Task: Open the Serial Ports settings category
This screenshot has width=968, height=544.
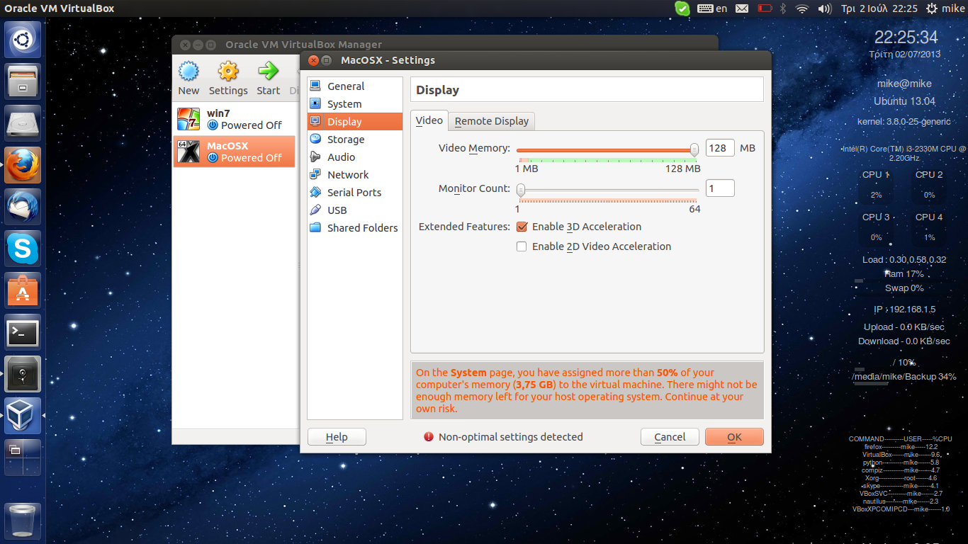Action: click(x=354, y=193)
